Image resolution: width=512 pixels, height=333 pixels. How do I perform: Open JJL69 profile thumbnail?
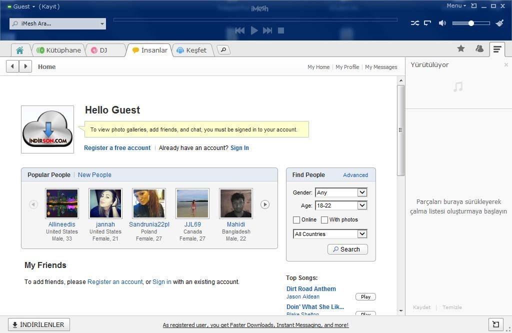(x=192, y=203)
